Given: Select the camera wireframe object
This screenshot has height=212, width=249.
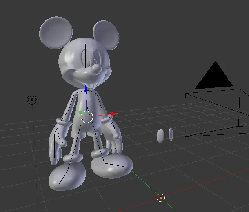Looking at the screenshot, I should pyautogui.click(x=217, y=112).
